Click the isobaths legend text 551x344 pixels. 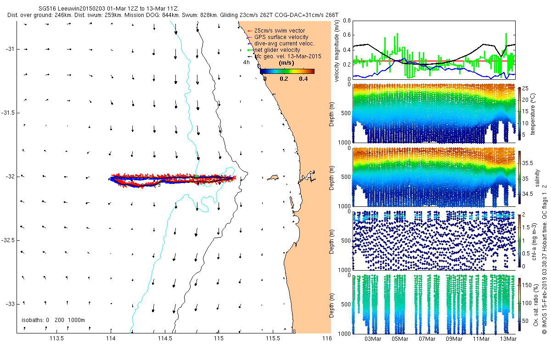[x=53, y=320]
